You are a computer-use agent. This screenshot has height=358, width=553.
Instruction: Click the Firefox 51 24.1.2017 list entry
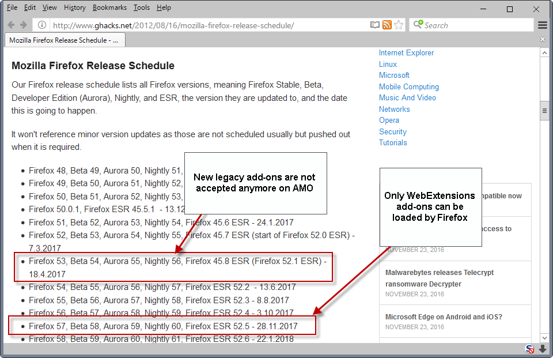pos(161,223)
